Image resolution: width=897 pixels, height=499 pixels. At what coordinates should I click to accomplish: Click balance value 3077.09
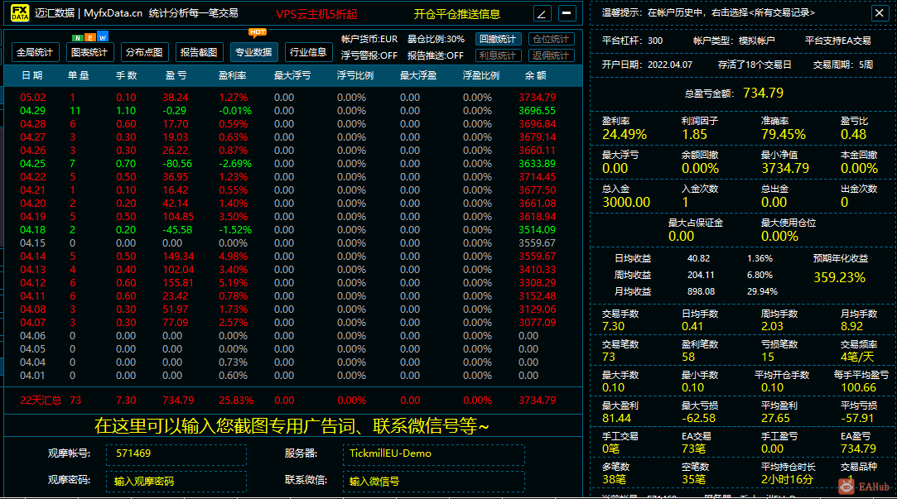point(538,323)
